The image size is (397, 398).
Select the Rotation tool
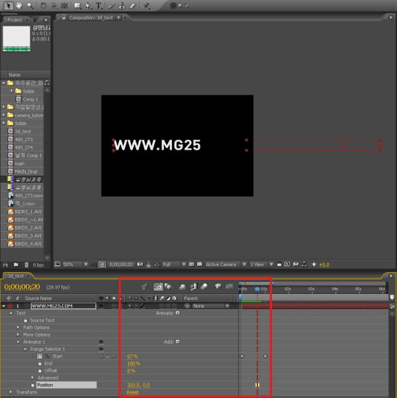pos(44,5)
